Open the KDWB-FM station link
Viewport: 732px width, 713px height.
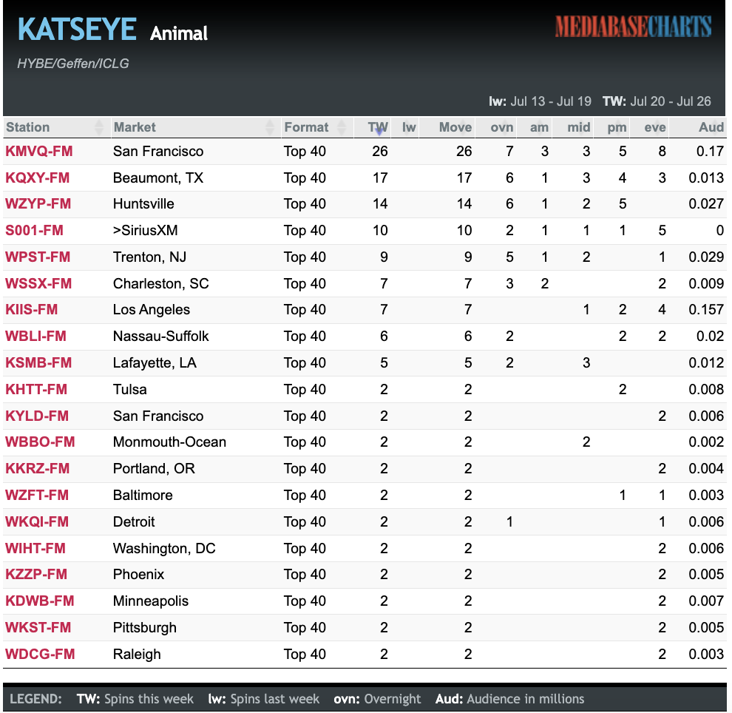tap(40, 601)
